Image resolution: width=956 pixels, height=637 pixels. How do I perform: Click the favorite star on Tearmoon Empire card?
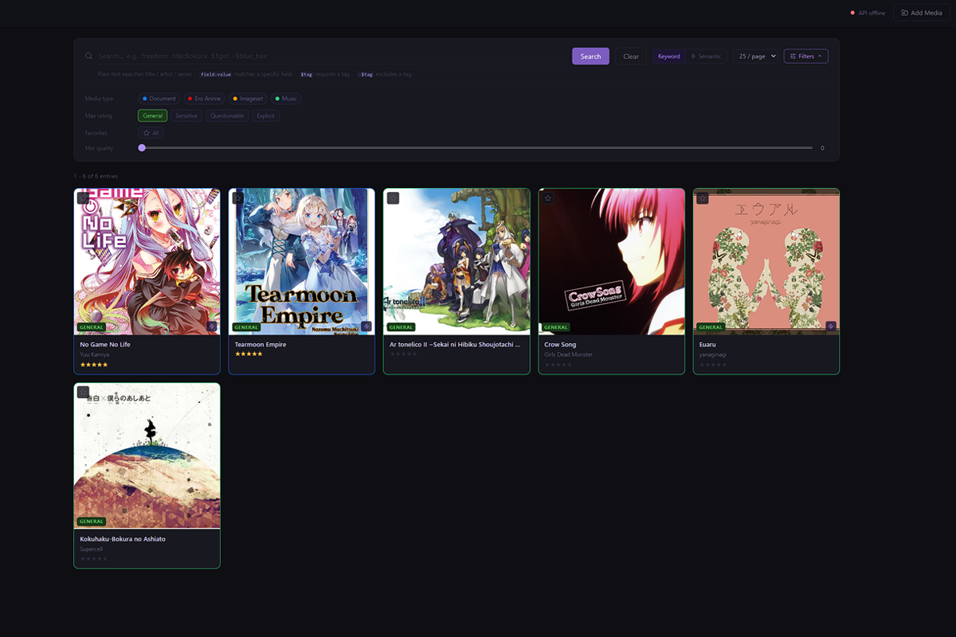[x=238, y=198]
